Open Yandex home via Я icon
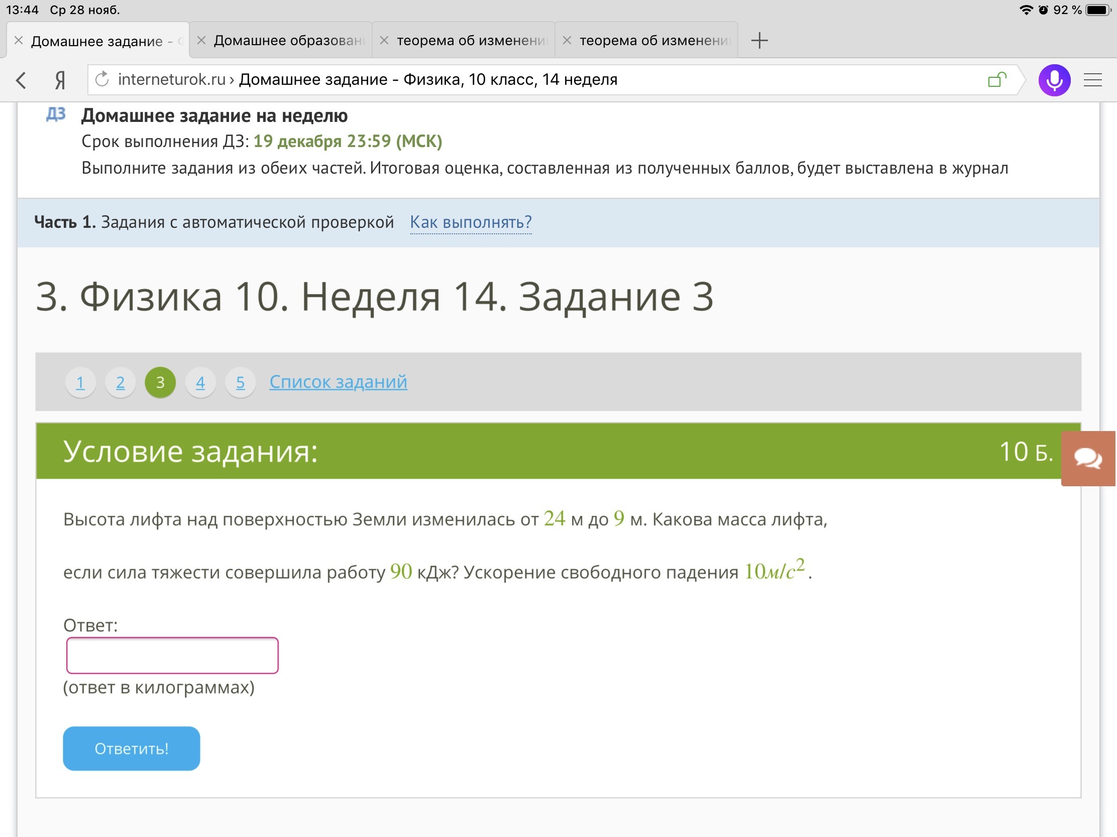The image size is (1117, 837). pos(60,80)
